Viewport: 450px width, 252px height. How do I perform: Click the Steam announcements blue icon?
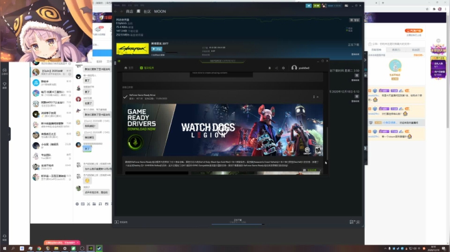(309, 6)
